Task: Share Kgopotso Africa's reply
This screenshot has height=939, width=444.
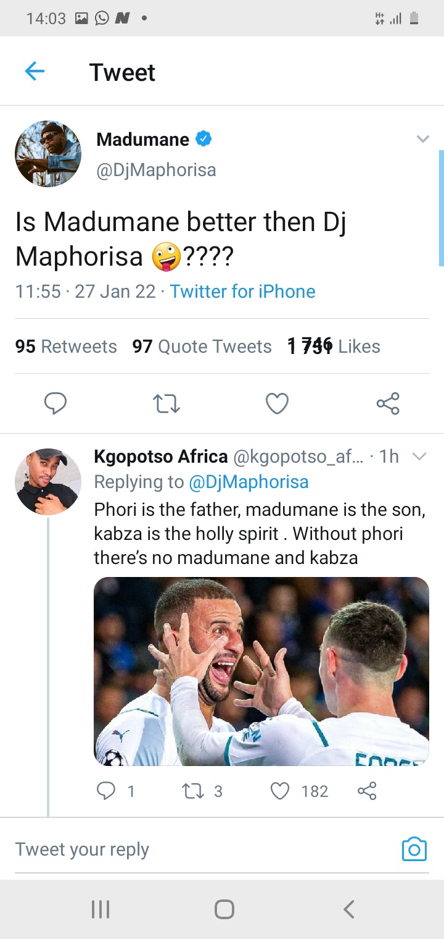Action: tap(367, 791)
